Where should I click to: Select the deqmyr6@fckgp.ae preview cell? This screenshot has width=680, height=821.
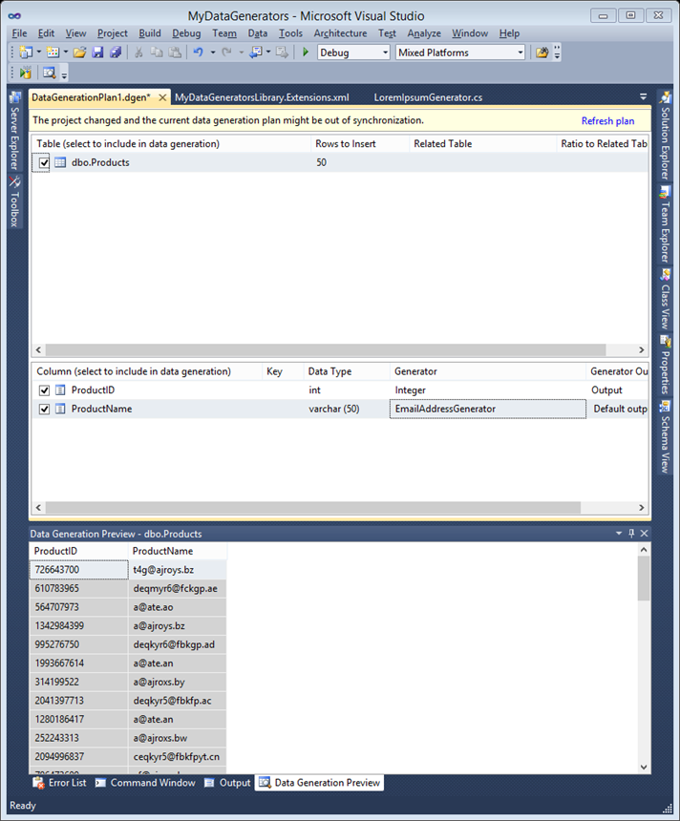(178, 588)
